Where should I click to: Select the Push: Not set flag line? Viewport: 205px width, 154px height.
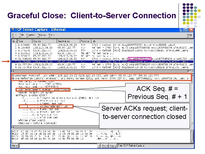coord(41,109)
